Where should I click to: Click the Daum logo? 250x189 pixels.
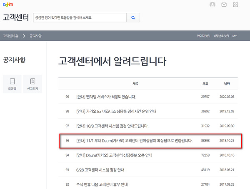8,5
